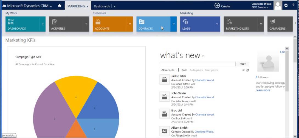The height and width of the screenshot is (138, 299).
Task: Refresh the what's new feed
Action: [247, 70]
